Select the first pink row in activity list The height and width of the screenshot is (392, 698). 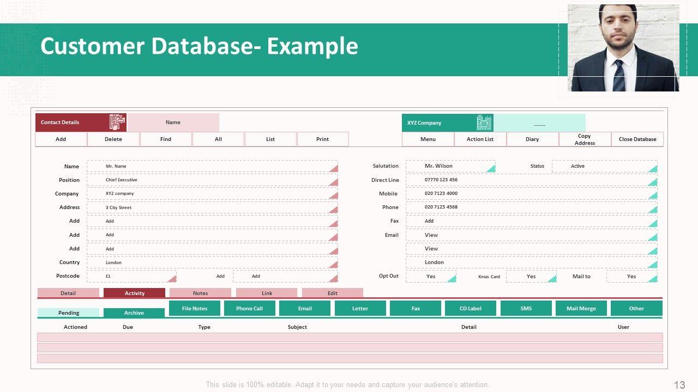coord(350,337)
